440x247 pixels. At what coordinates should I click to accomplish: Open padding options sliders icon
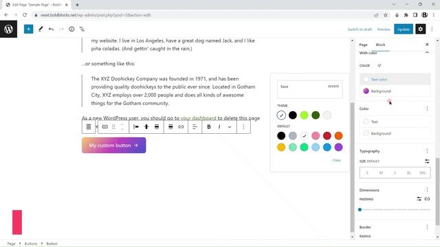point(419,199)
